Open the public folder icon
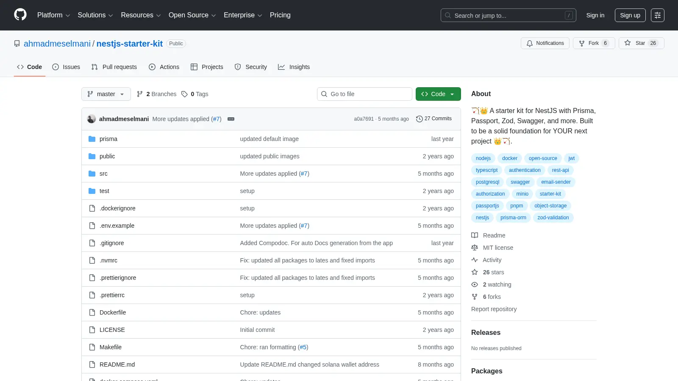 click(x=92, y=156)
